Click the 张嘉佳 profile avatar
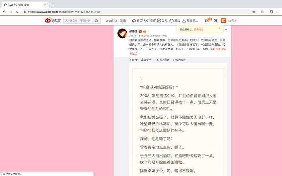This screenshot has width=282, height=176. (122, 33)
